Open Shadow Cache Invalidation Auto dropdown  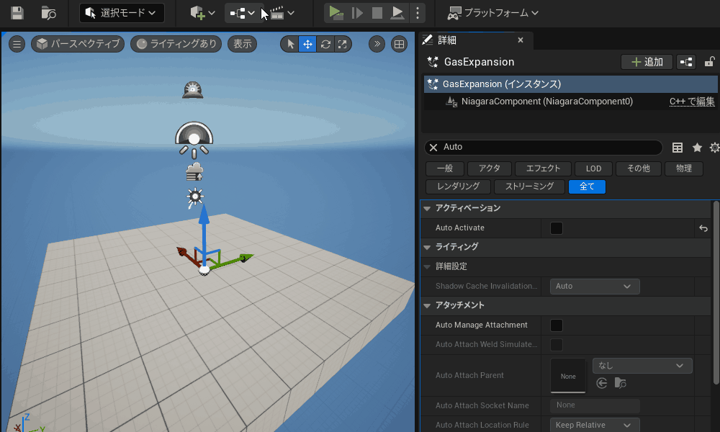click(594, 287)
